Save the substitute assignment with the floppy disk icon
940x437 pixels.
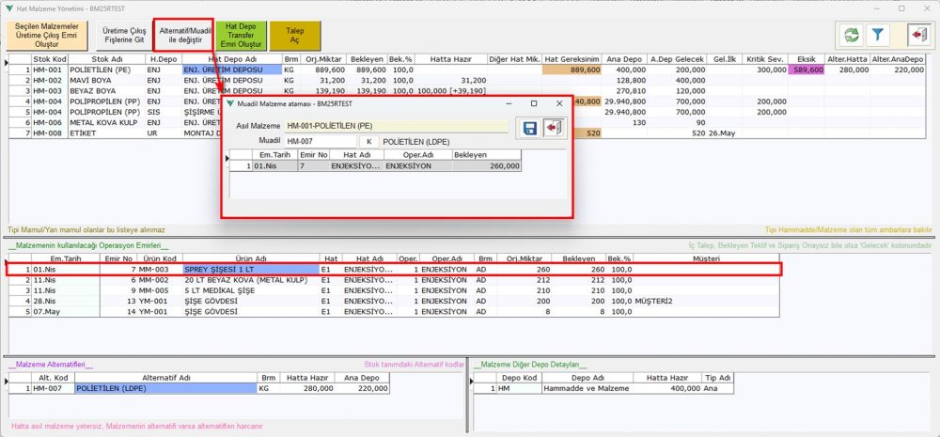click(530, 128)
